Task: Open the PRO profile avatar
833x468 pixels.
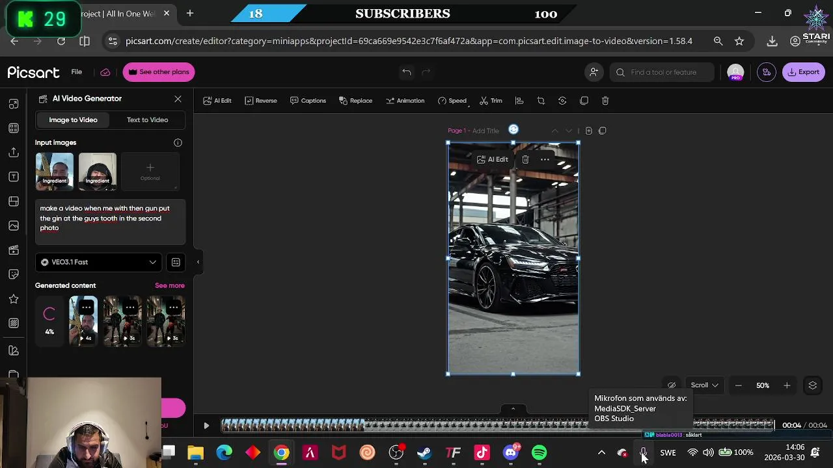Action: 735,73
